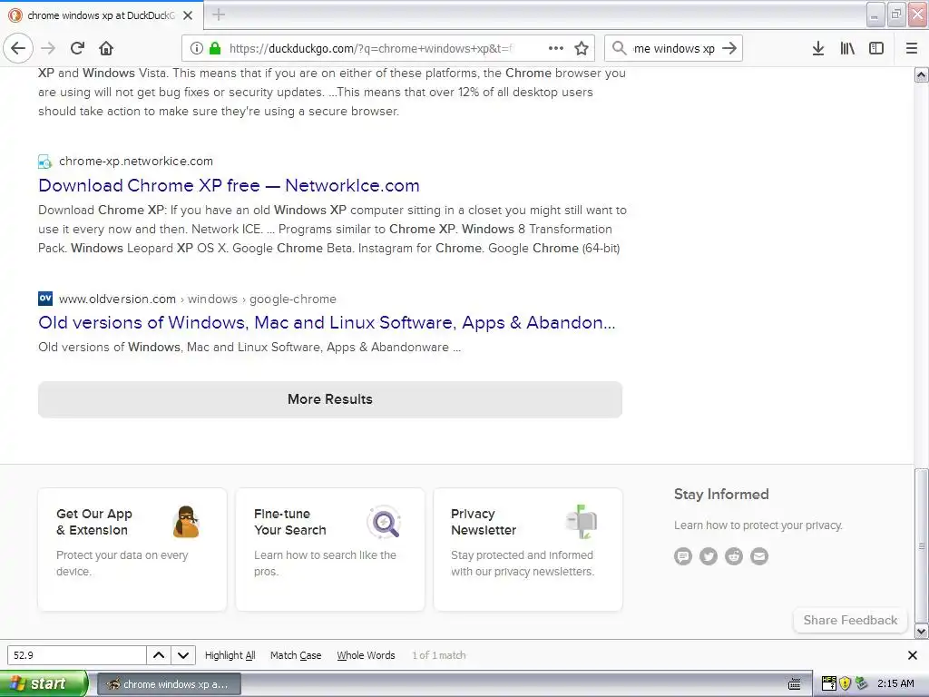Viewport: 929px width, 697px height.
Task: Reload the current page
Action: [77, 48]
